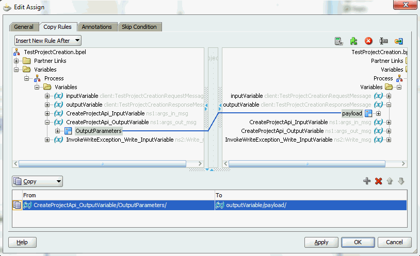Screen dimensions: 420x256
Task: Collapse outputVariable in the right tree
Action: (x=389, y=105)
